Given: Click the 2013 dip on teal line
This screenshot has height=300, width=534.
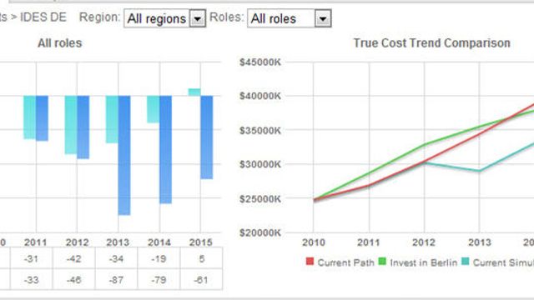Looking at the screenshot, I should tap(480, 170).
